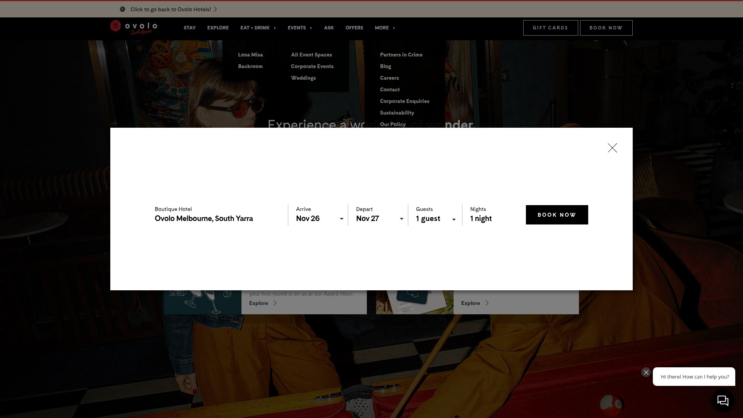
Task: Click hotel name Ovolo Melbourne, South Yarra
Action: (204, 219)
